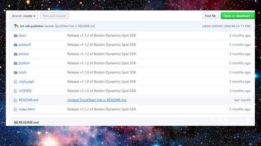
Task: Click the bd-sdk-publisher avatar icon
Action: point(16,26)
